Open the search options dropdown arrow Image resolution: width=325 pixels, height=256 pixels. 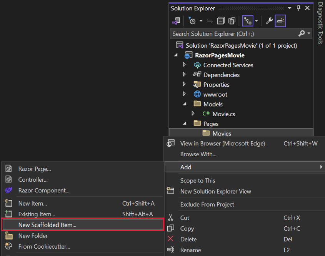tap(309, 33)
